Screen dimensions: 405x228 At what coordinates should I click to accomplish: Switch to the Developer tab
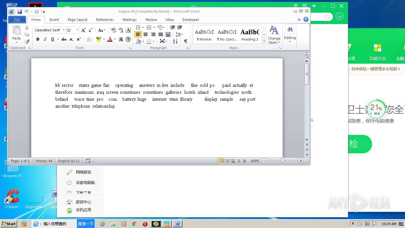[191, 20]
